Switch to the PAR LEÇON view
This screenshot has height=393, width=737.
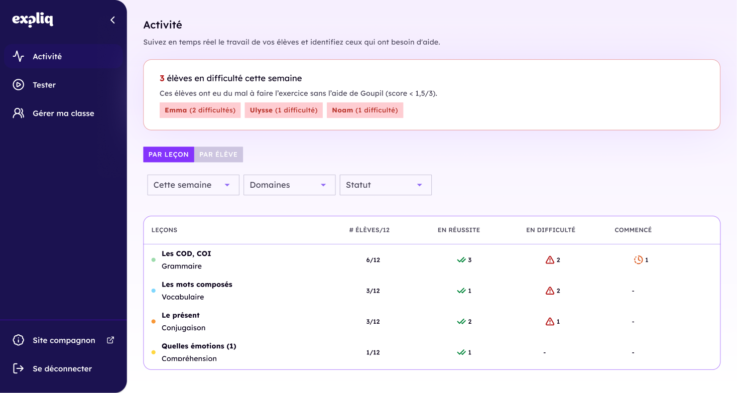coord(169,155)
